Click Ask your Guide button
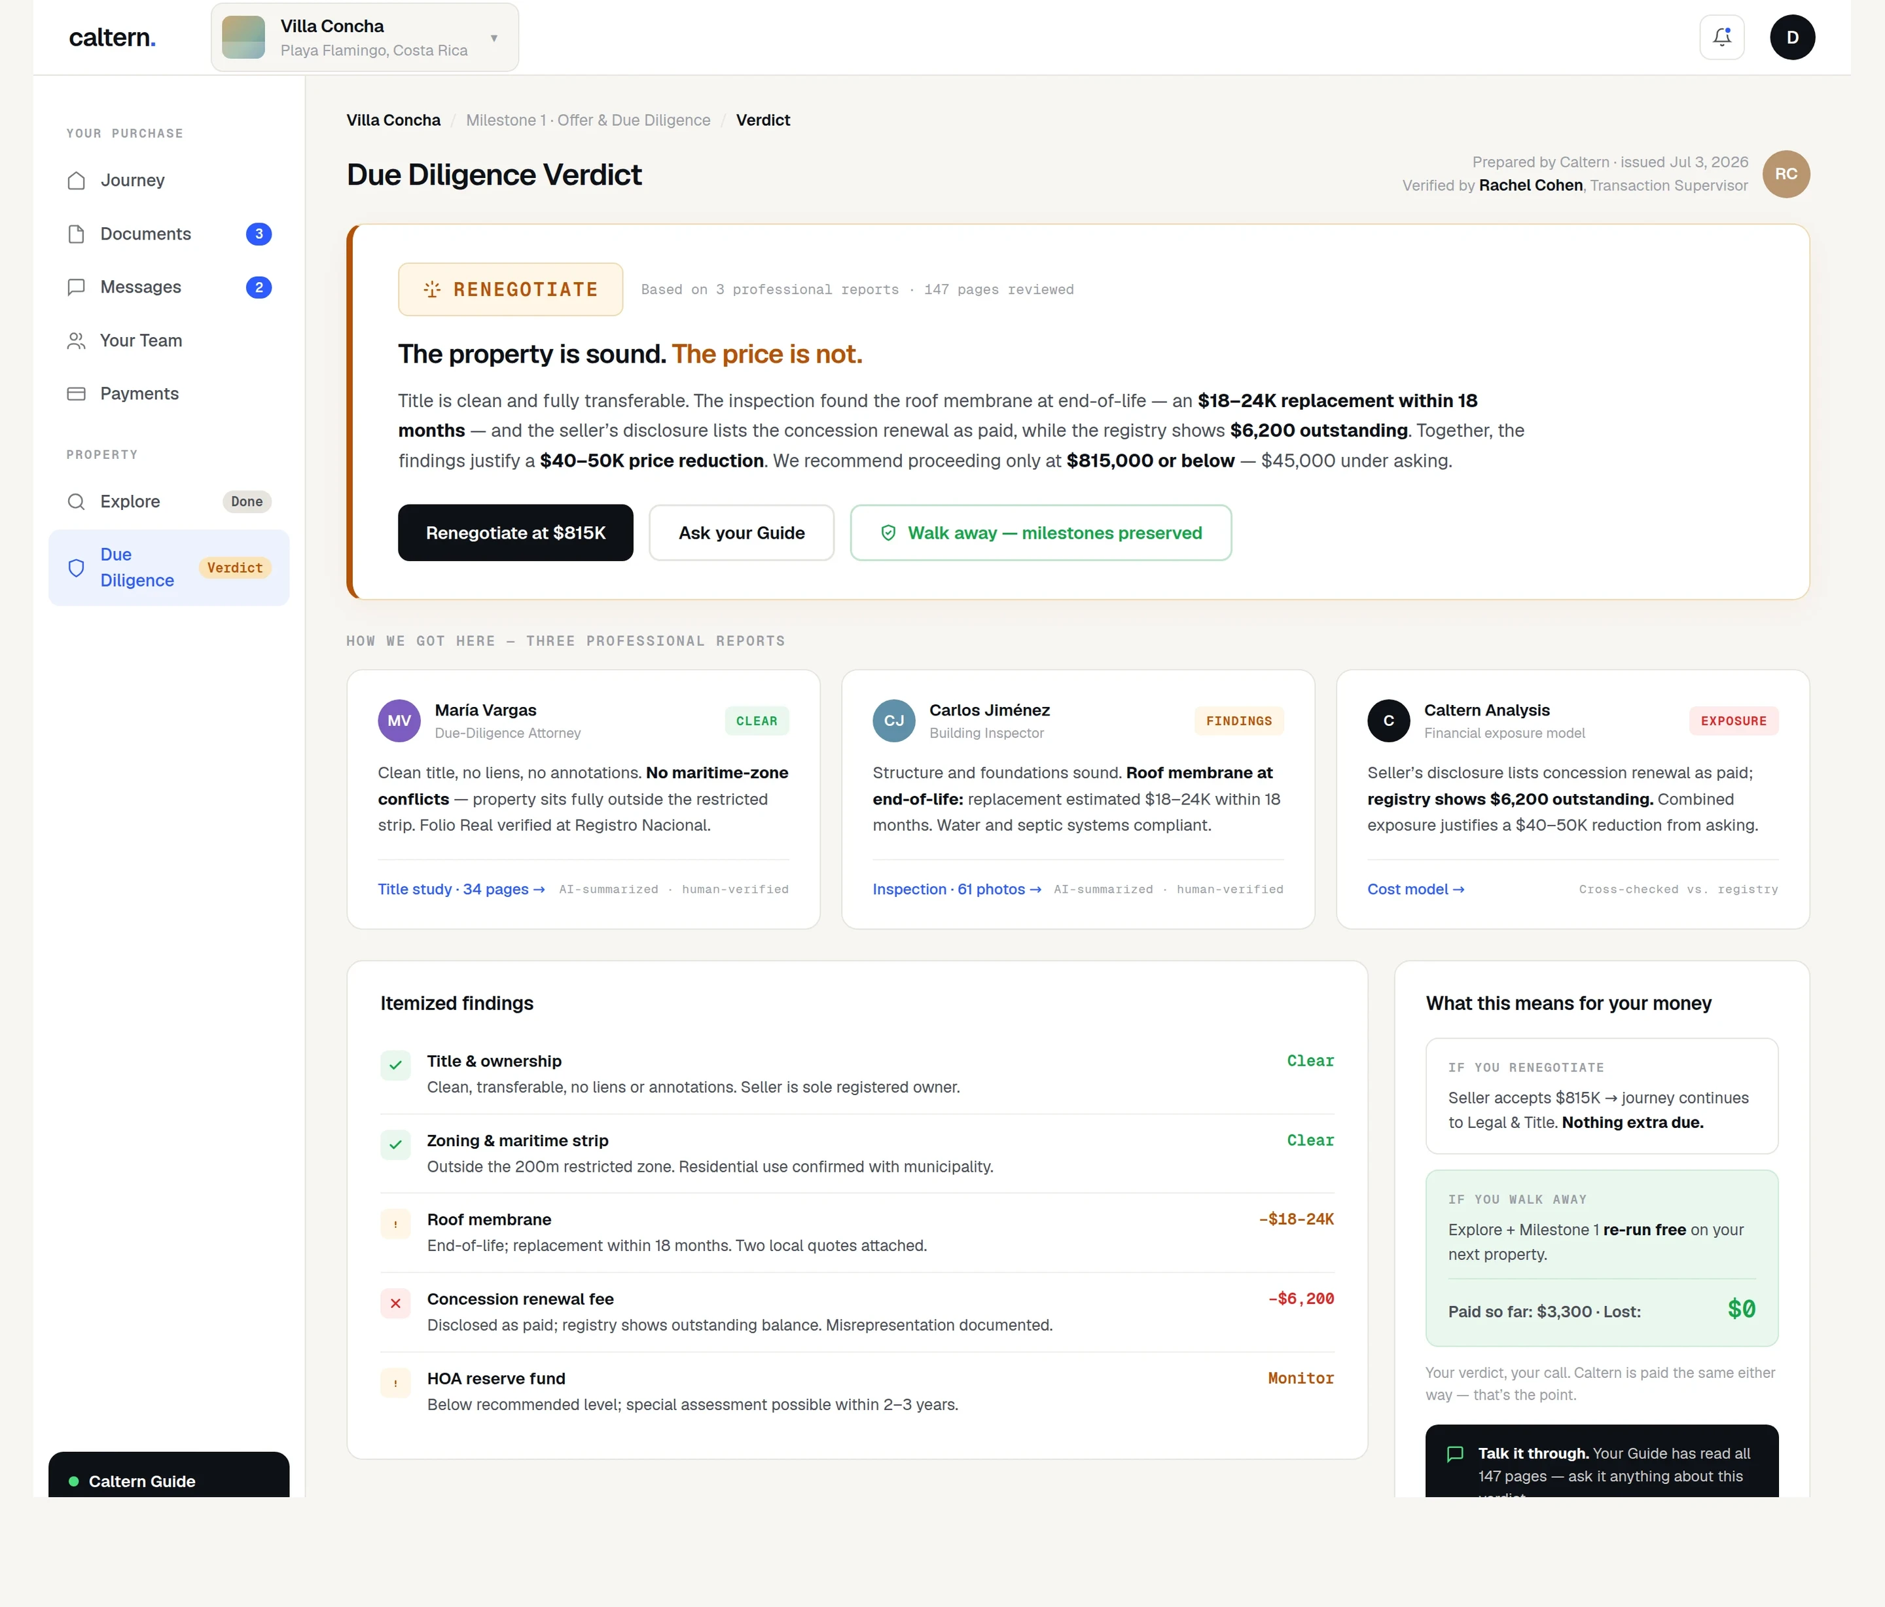Image resolution: width=1885 pixels, height=1607 pixels. click(x=742, y=533)
